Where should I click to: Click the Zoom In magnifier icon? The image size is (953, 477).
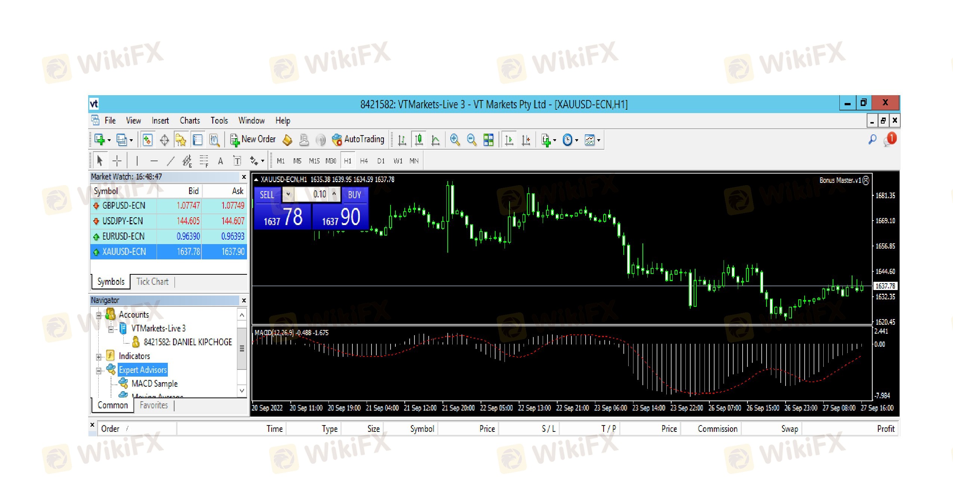pyautogui.click(x=455, y=140)
